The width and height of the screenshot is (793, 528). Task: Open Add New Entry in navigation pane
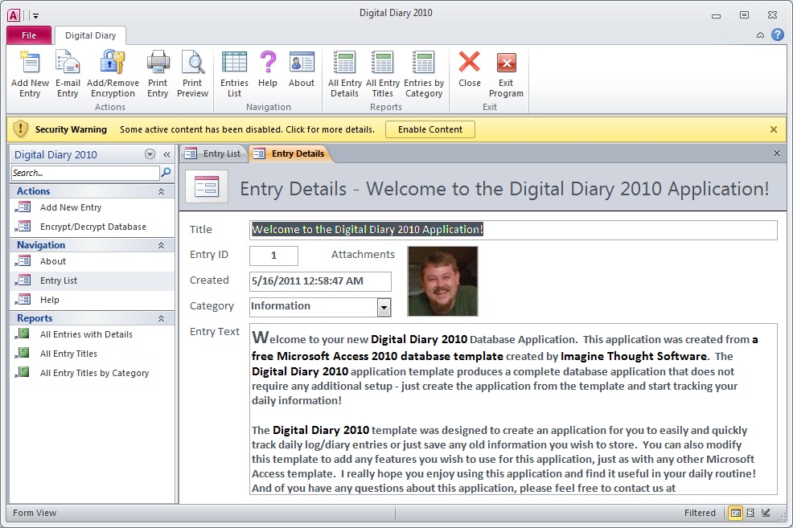[x=92, y=207]
